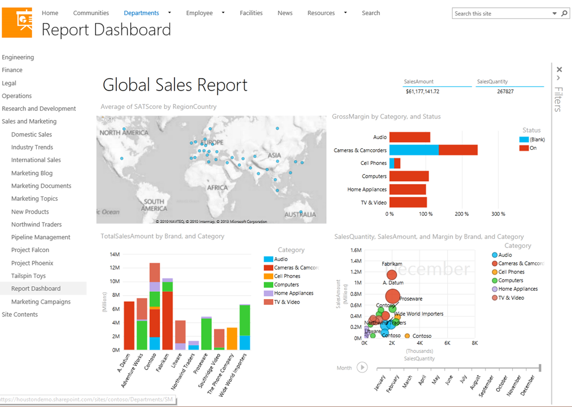The width and height of the screenshot is (572, 407).
Task: Select Home Appliances swatch in bar chart legend
Action: tap(268, 293)
